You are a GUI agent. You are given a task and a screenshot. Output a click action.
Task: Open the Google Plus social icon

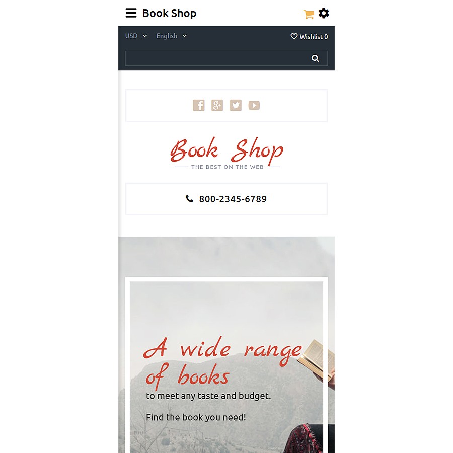pyautogui.click(x=217, y=106)
